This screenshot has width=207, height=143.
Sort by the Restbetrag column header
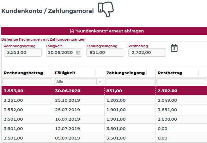pyautogui.click(x=170, y=73)
